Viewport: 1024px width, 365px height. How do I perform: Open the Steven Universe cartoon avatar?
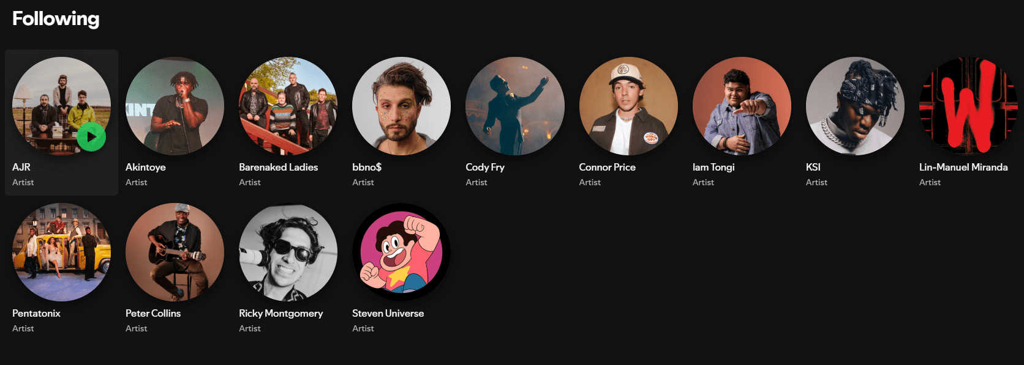point(401,252)
